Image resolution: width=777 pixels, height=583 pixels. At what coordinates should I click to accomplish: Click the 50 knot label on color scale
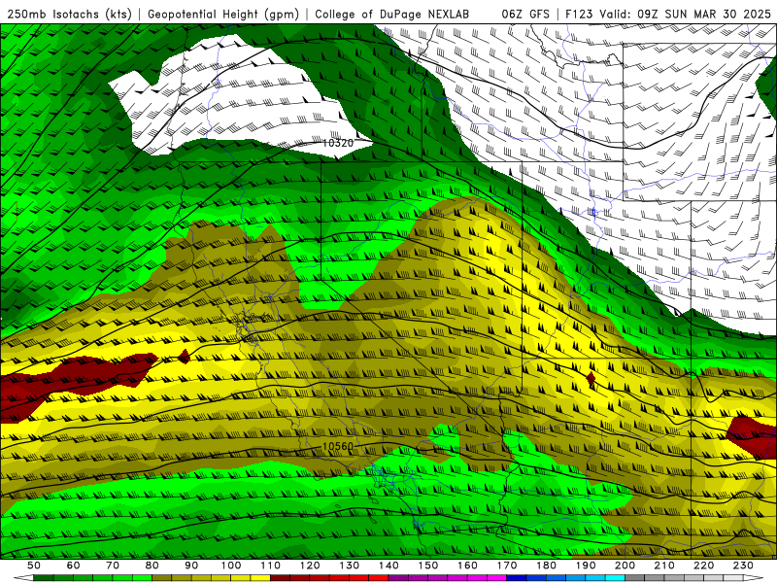coord(34,566)
